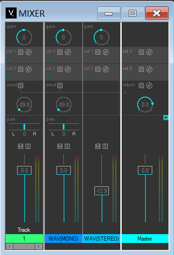The image size is (174, 255).
Task: Open the Master vst 2 editor
Action: pos(149,69)
